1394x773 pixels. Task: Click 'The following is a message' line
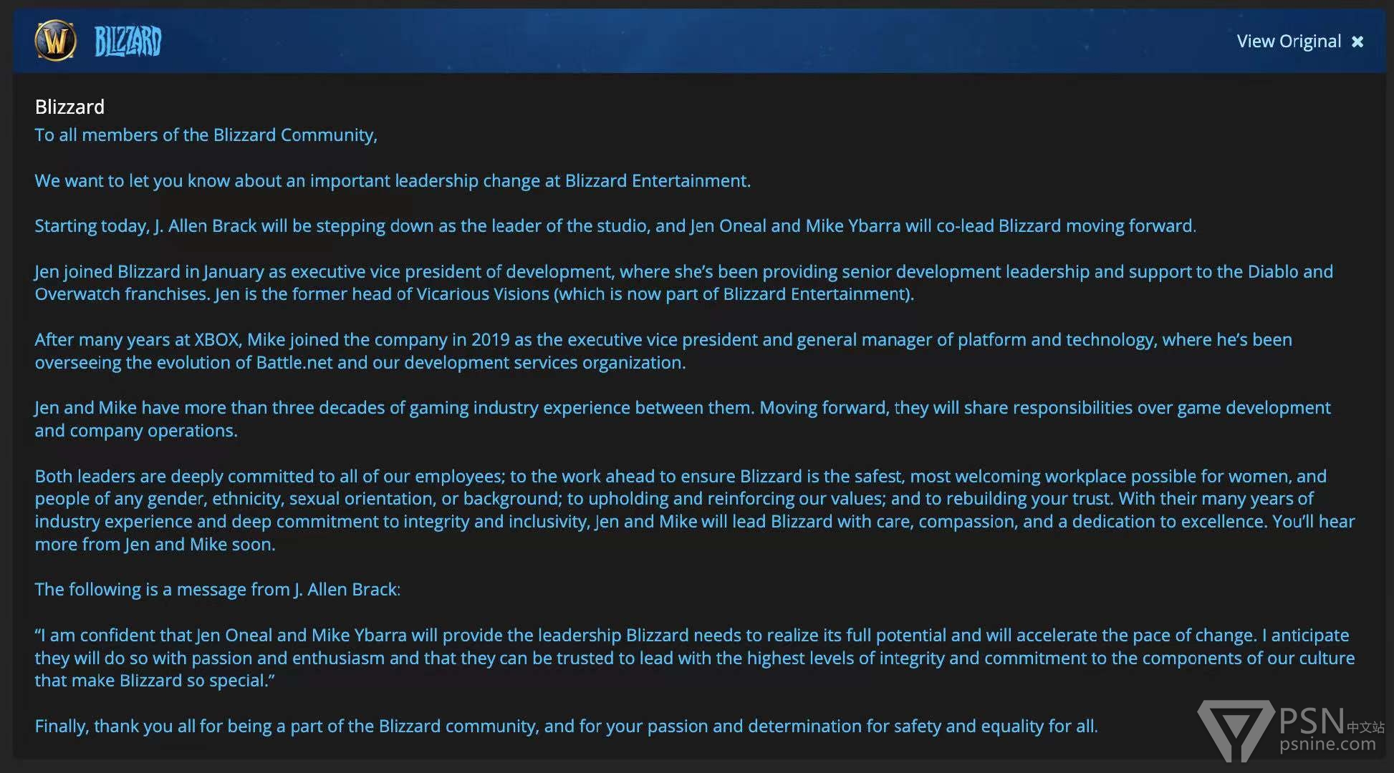coord(217,590)
